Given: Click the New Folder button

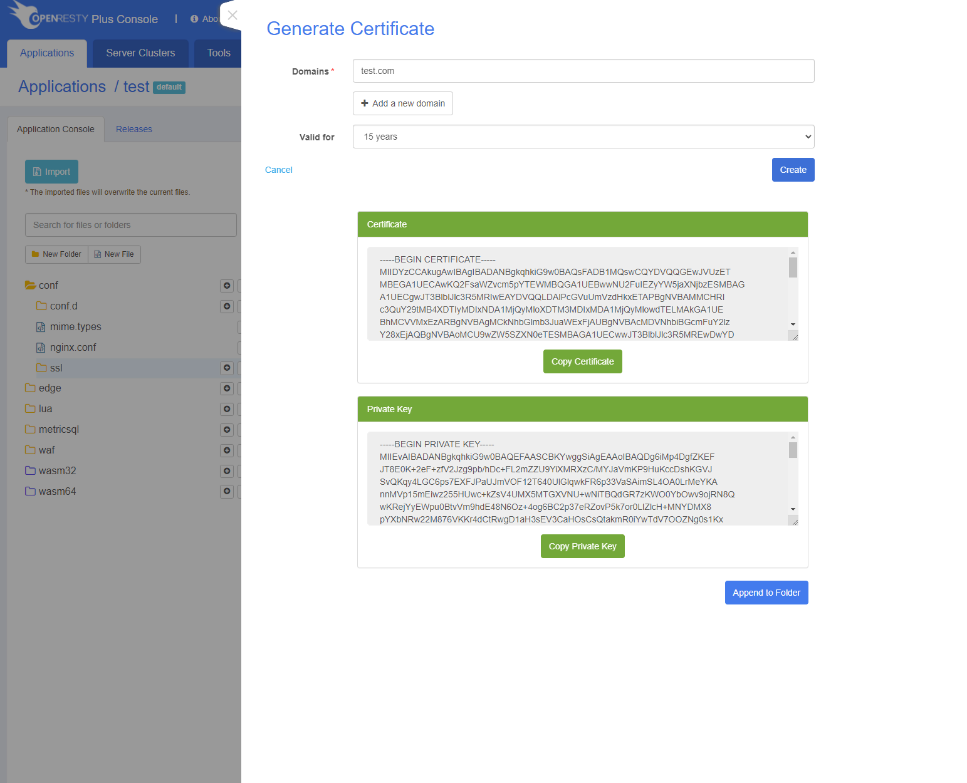Looking at the screenshot, I should [56, 254].
